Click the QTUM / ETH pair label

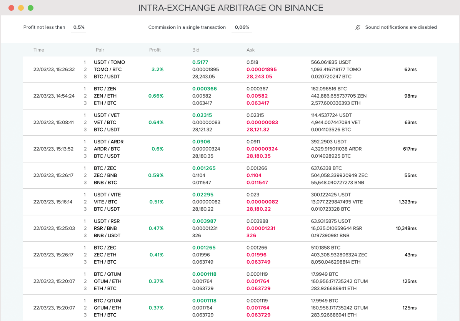pyautogui.click(x=107, y=281)
